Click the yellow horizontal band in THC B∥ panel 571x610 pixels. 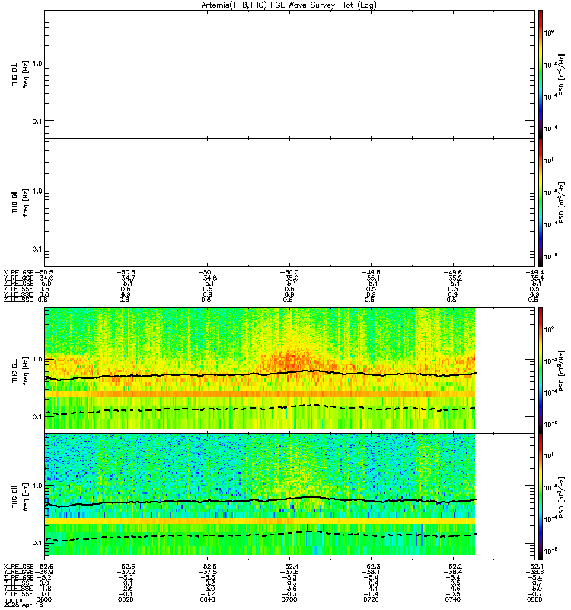[x=260, y=521]
